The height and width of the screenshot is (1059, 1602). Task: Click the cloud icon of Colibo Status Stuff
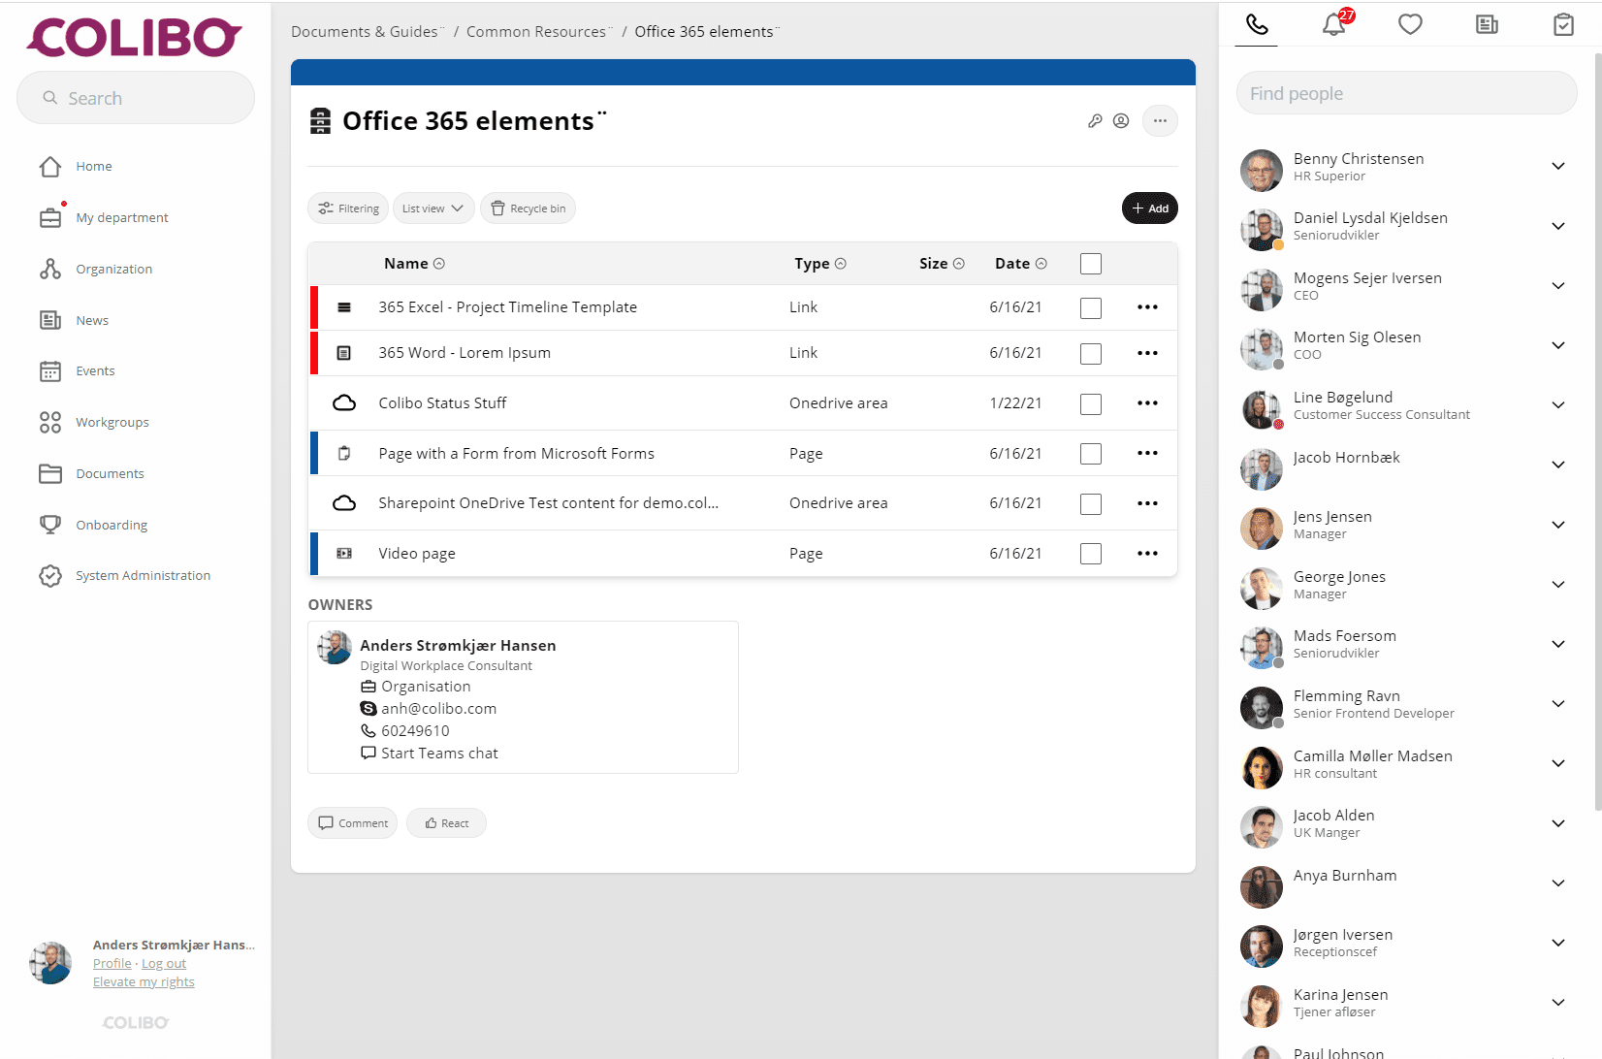point(344,403)
